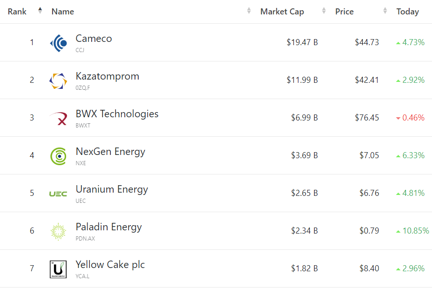Click the Paladin Energy logo icon
Screen dimensions: 432x288
point(58,231)
